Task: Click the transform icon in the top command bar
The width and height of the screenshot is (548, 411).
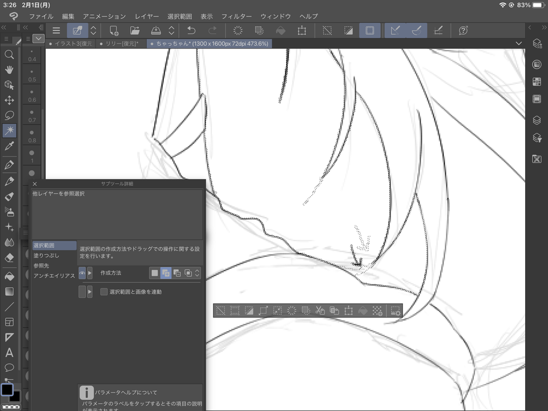Action: [x=301, y=31]
